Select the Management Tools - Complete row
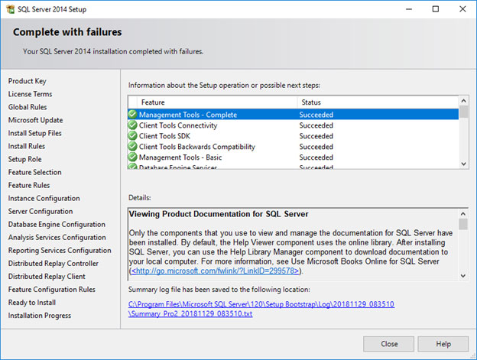The image size is (477, 360). [x=294, y=115]
